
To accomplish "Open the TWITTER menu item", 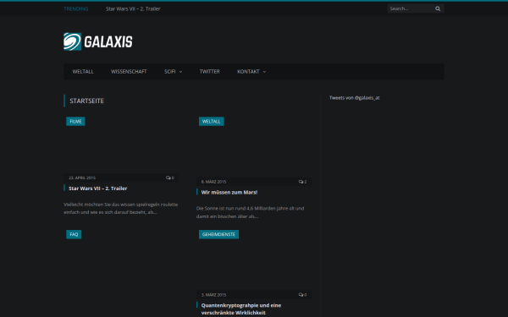I will pyautogui.click(x=210, y=72).
